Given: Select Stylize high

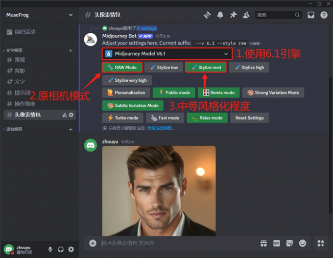Looking at the screenshot, I should (x=249, y=68).
